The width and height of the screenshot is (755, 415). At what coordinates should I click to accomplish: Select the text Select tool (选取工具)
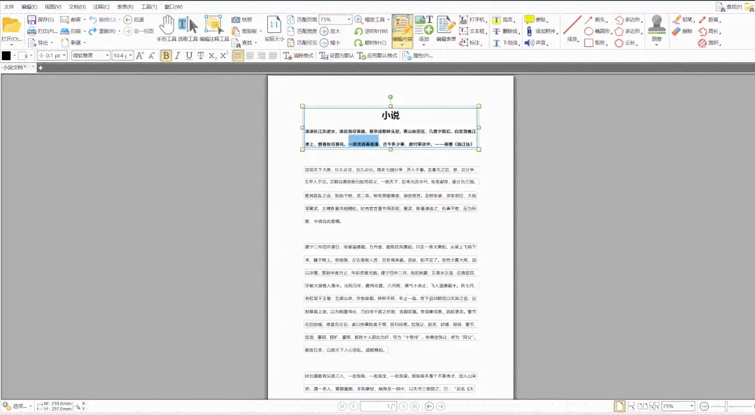(188, 28)
